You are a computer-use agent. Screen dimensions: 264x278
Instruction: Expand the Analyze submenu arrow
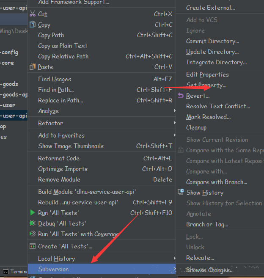174,111
